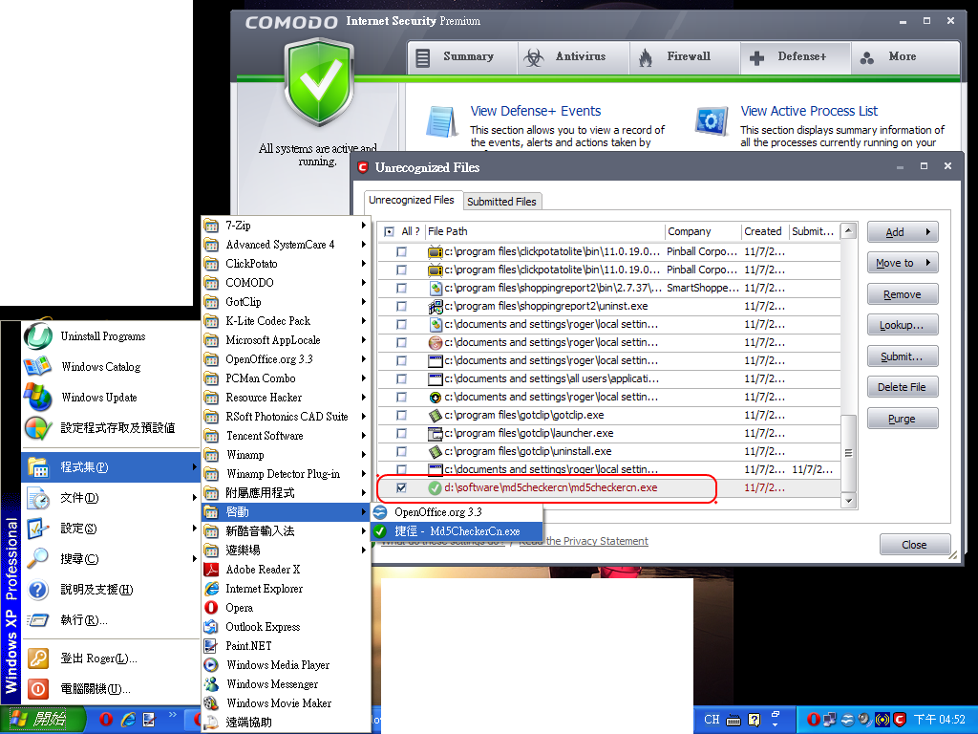This screenshot has height=734, width=978.
Task: Expand the 搜尋(C) search submenu
Action: 110,558
